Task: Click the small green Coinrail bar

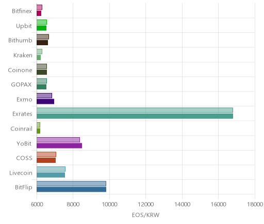Action: (x=38, y=131)
